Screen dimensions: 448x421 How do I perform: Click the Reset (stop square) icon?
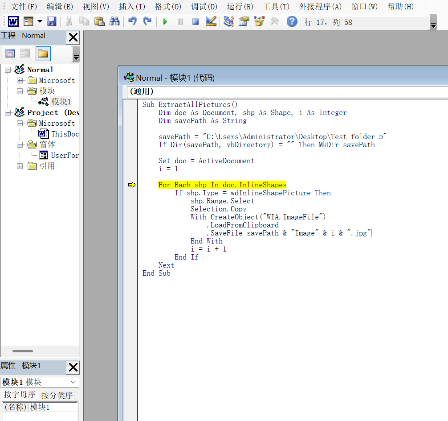click(x=195, y=21)
